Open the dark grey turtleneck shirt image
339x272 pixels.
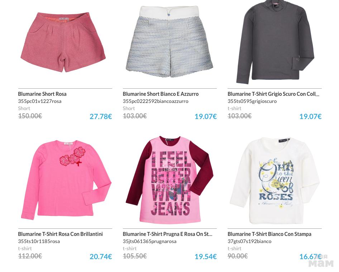pos(275,42)
